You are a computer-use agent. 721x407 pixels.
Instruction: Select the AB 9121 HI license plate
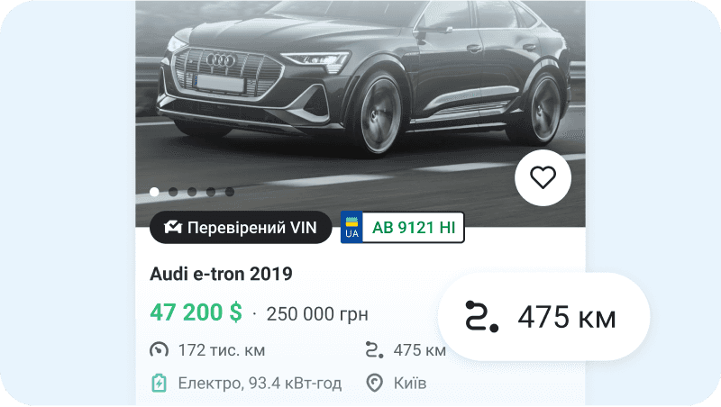[402, 228]
